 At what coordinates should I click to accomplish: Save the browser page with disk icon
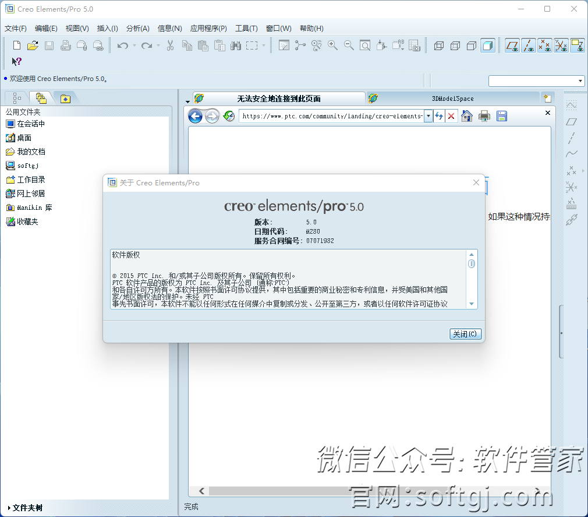coord(502,116)
